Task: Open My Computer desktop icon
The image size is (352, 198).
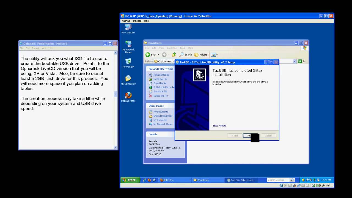Action: click(128, 29)
